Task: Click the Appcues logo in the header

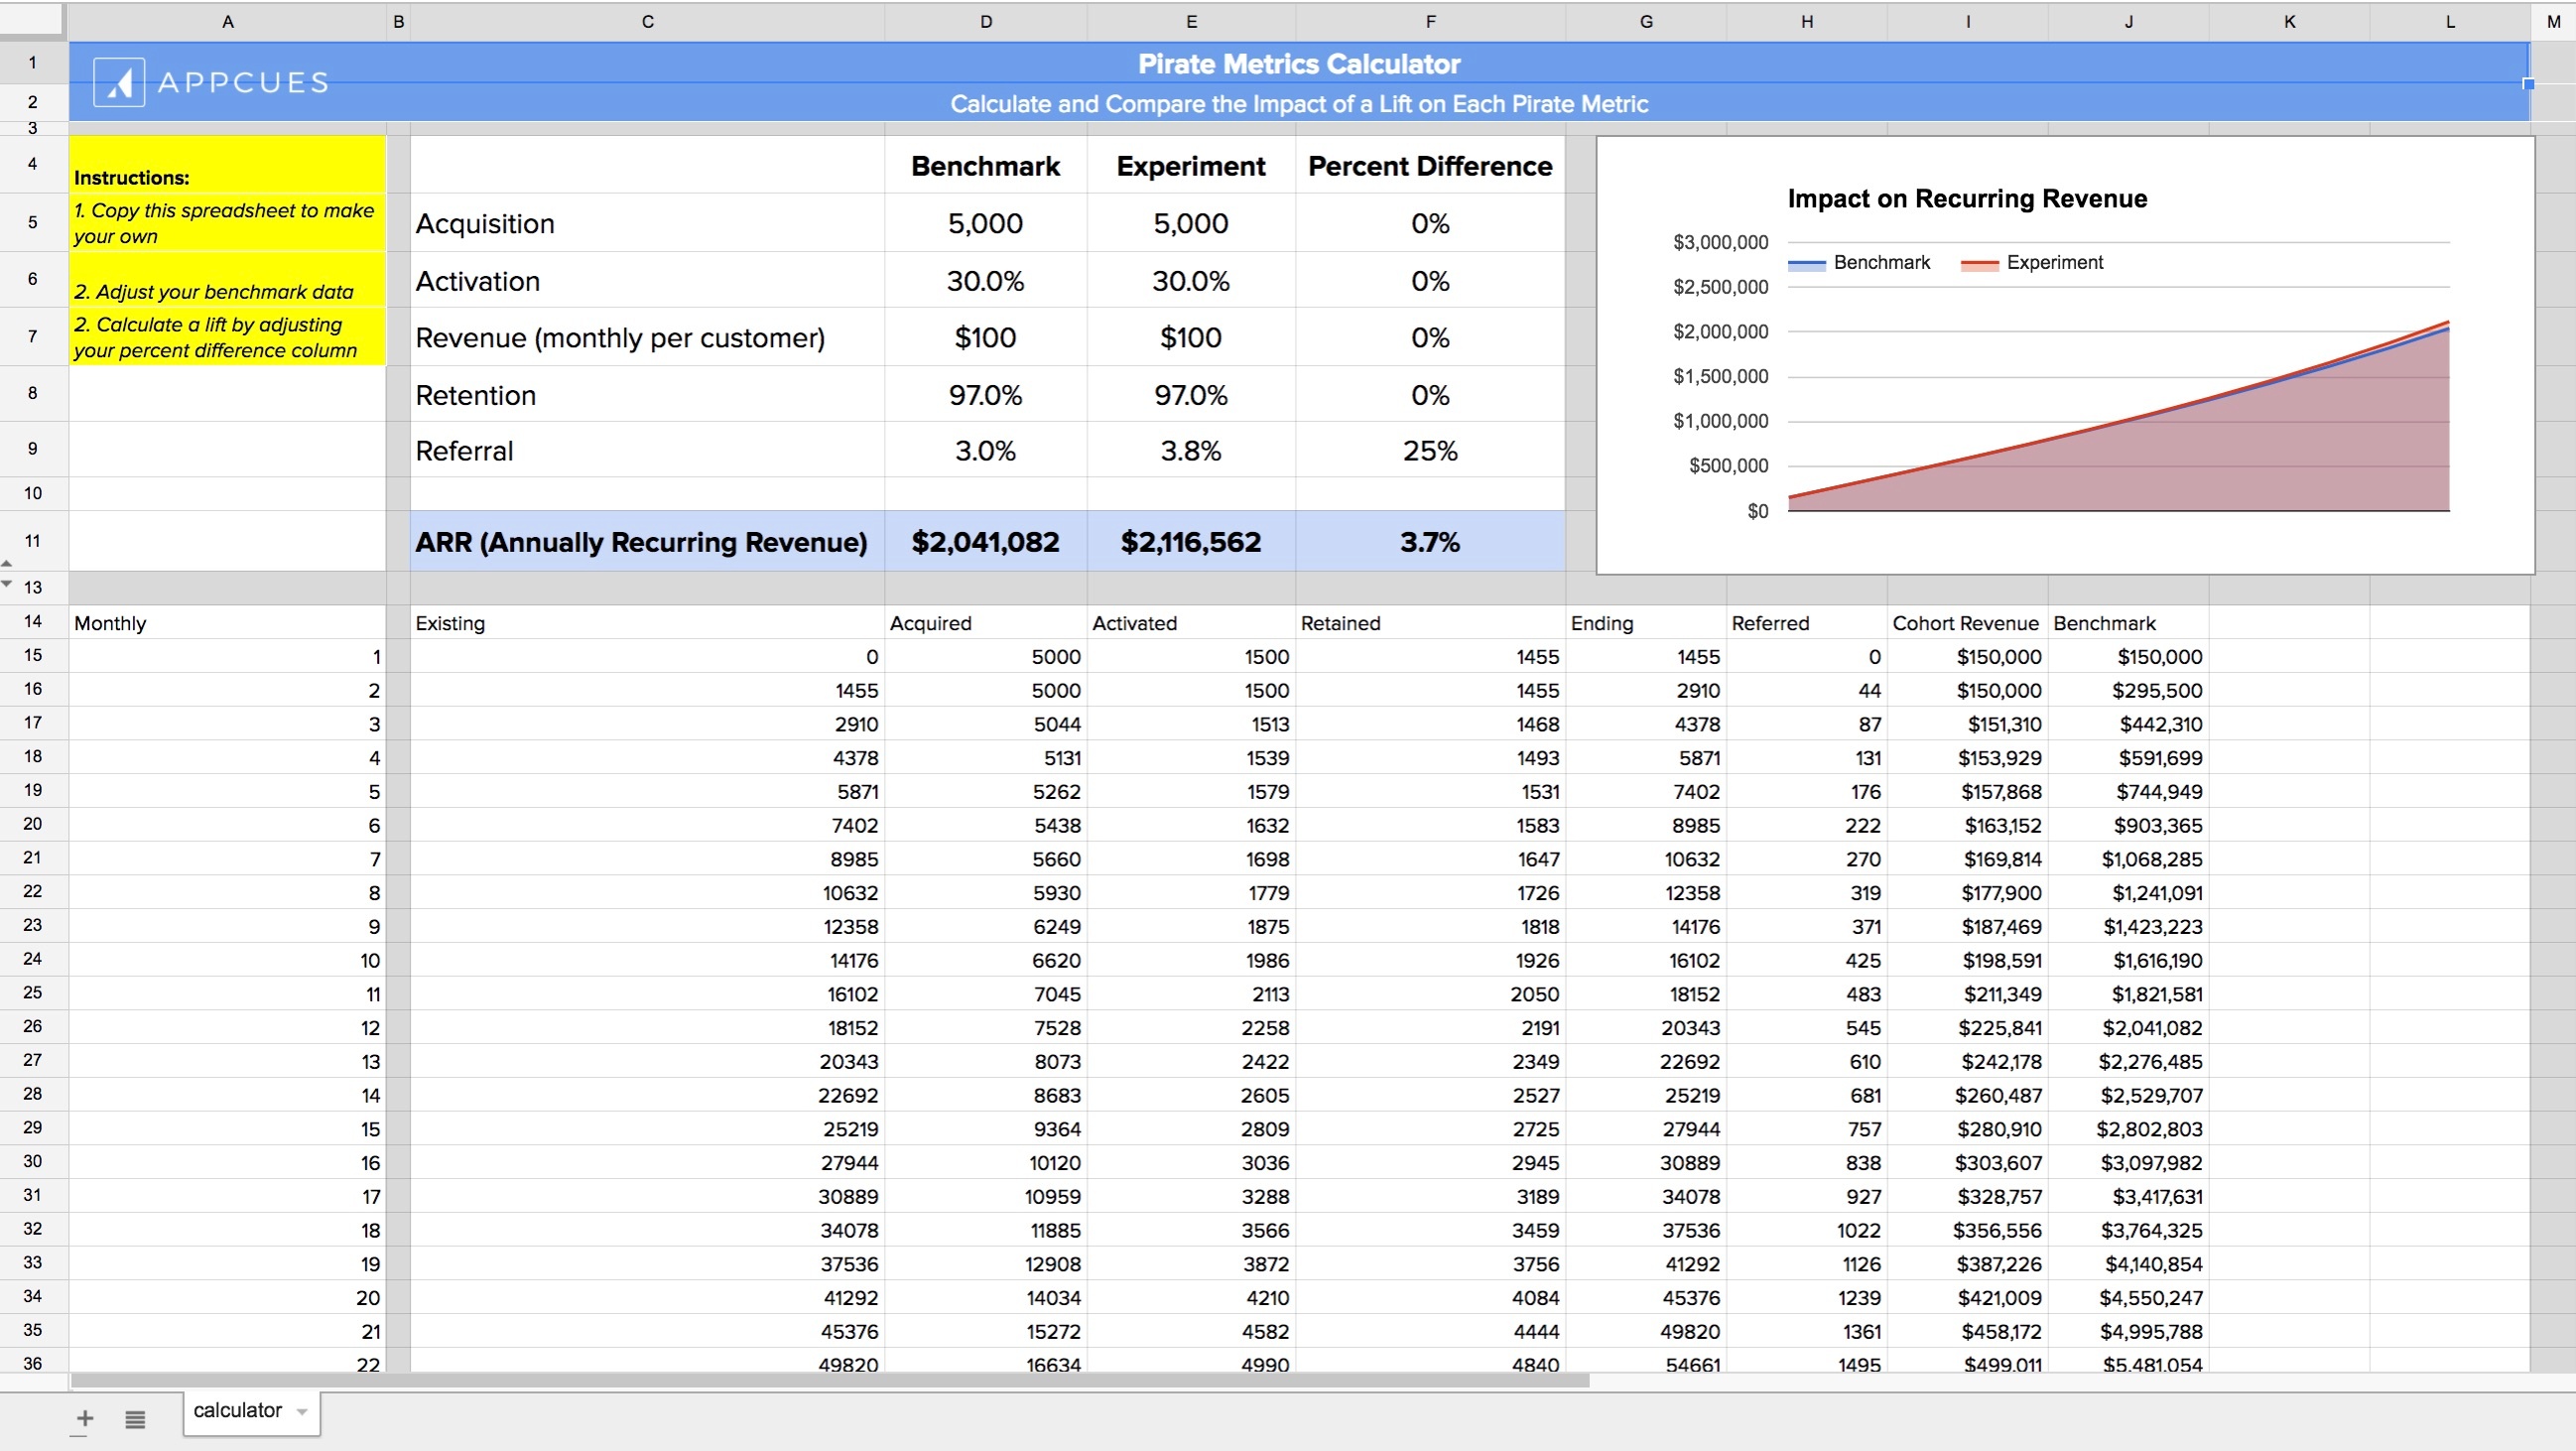Action: (x=211, y=82)
